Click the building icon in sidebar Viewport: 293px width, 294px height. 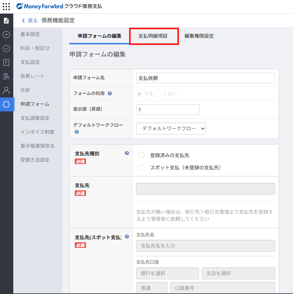[6, 76]
